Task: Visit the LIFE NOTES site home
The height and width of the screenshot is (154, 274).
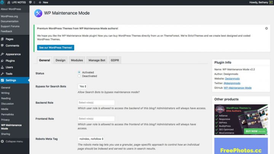Action: click(17, 2)
